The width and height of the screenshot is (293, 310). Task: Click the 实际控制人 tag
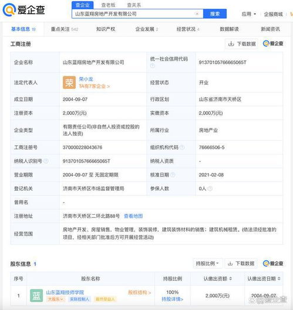point(80,299)
